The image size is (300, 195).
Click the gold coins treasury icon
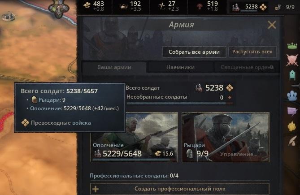[87, 5]
